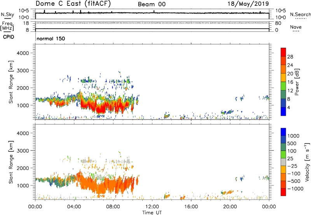Click the date '18/May/2019'
This screenshot has width=311, height=215.
click(x=248, y=4)
